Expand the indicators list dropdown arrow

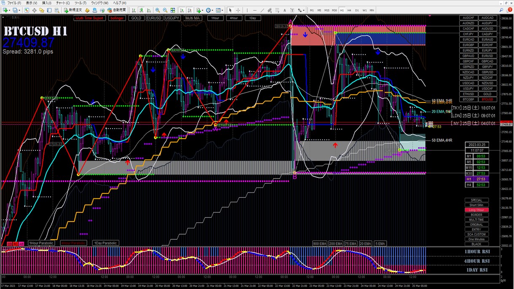[203, 10]
